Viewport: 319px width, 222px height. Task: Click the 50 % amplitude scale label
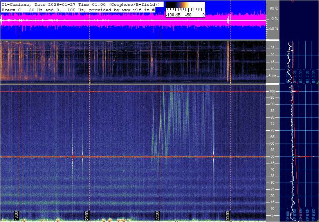pos(274,9)
